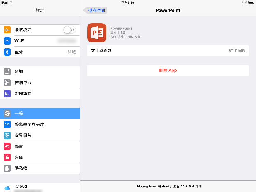Tap the Do Not Disturb moon icon
Viewport: 256px width, 192px height.
tap(7, 94)
